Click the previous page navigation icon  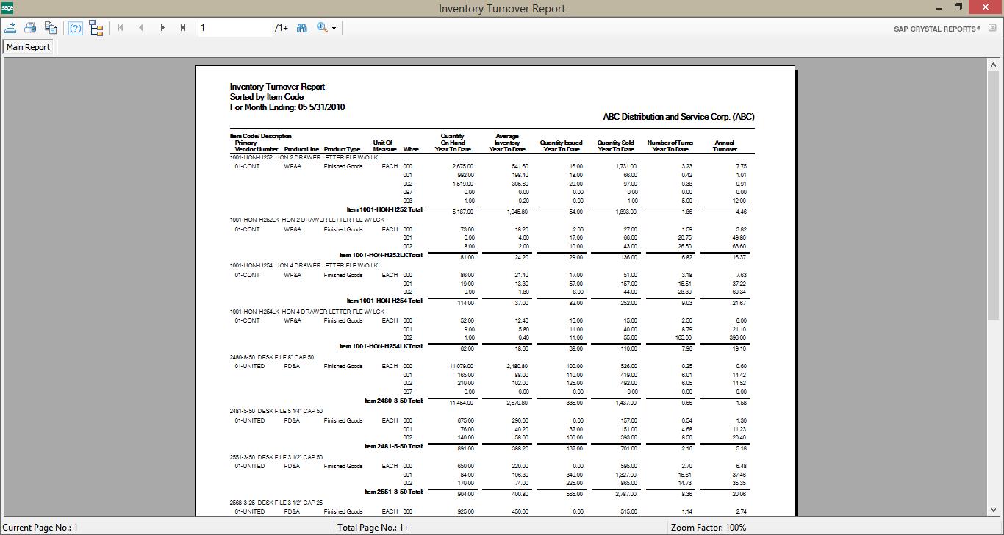(140, 27)
